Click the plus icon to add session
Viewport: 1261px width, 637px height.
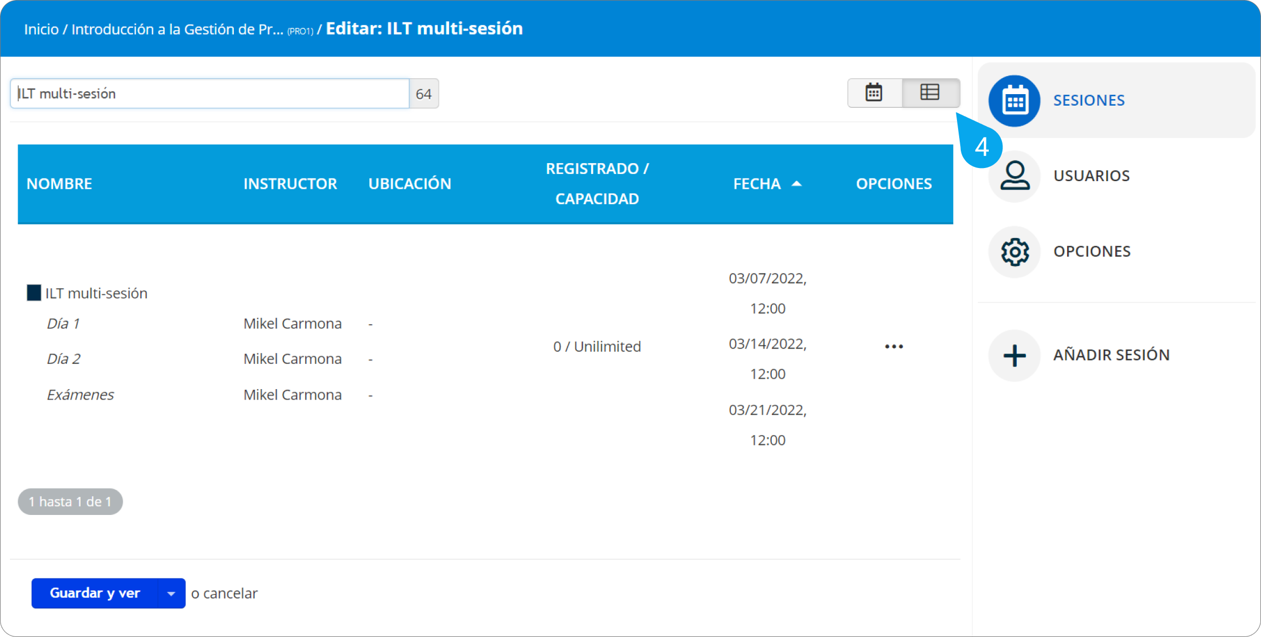tap(1014, 356)
